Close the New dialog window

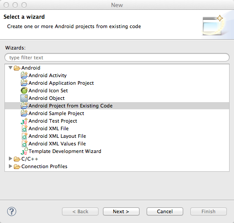tap(6, 5)
